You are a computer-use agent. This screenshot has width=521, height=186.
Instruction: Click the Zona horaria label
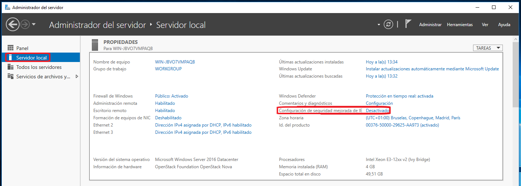pos(291,118)
